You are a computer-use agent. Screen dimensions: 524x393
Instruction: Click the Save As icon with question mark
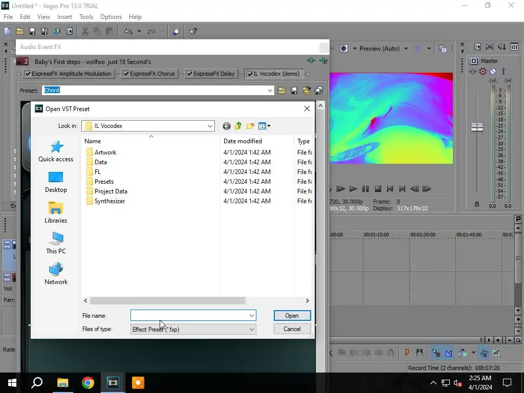[x=45, y=31]
